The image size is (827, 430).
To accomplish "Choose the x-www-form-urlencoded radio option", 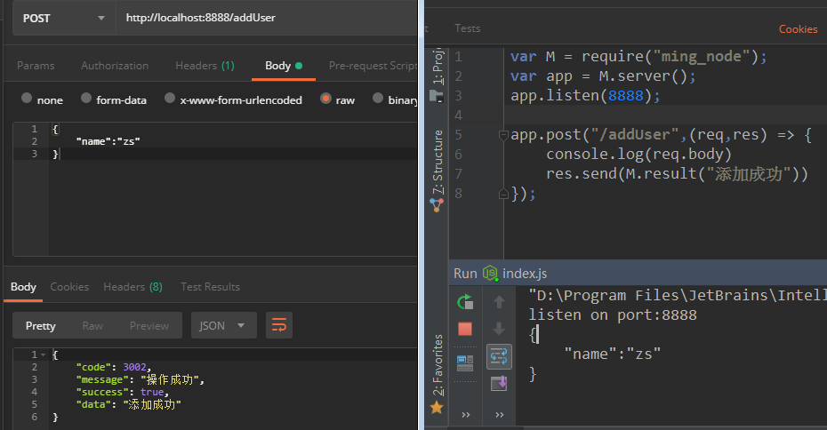I will pyautogui.click(x=169, y=99).
